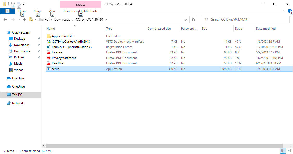Open Documents in Quick access
293x154 pixels.
coord(22,51)
